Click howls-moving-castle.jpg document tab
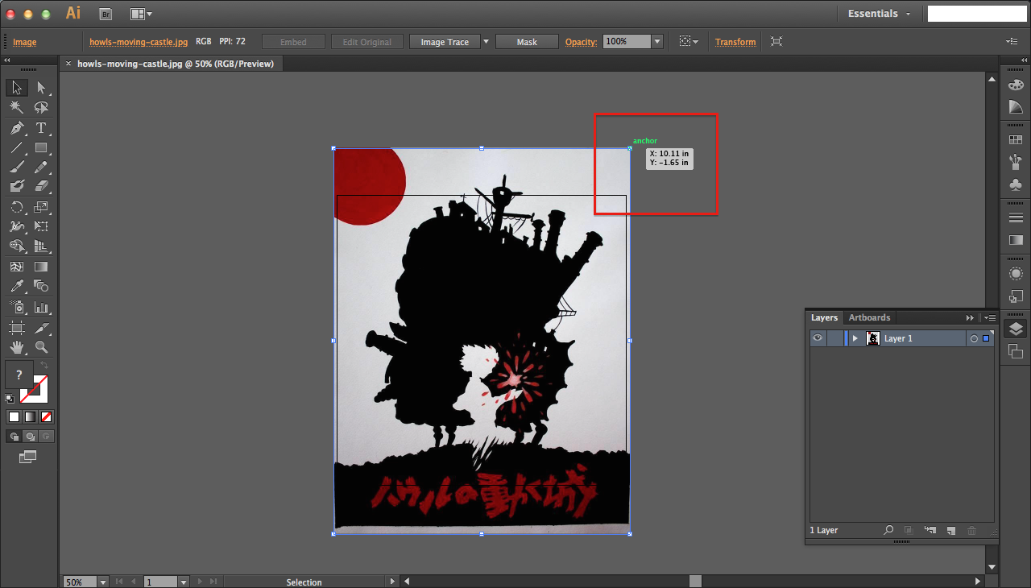Image resolution: width=1031 pixels, height=588 pixels. pyautogui.click(x=176, y=64)
